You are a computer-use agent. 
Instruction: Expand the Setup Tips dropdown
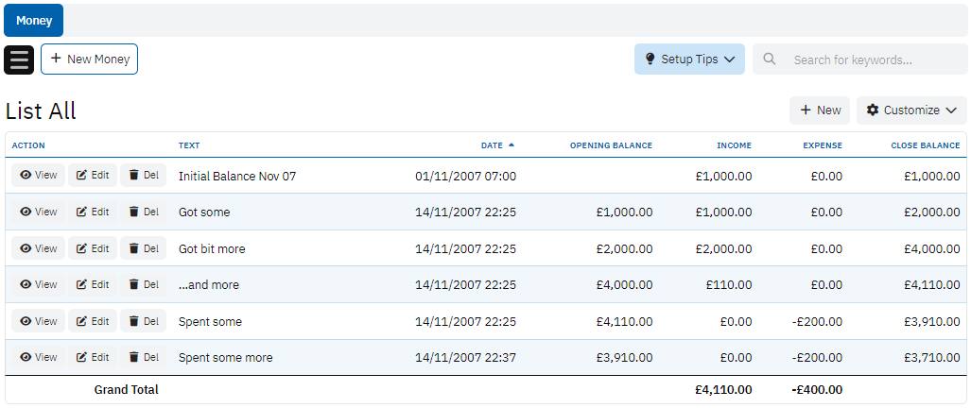(689, 59)
